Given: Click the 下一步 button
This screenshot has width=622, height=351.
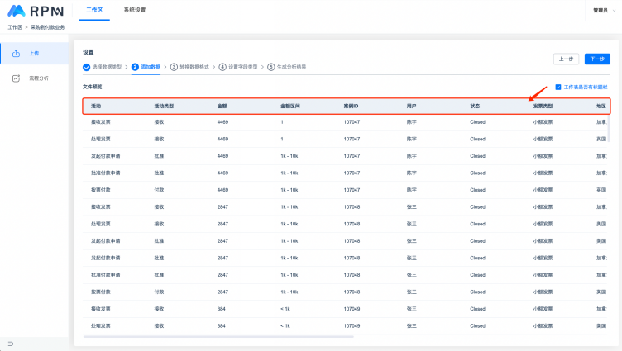Looking at the screenshot, I should pyautogui.click(x=598, y=59).
